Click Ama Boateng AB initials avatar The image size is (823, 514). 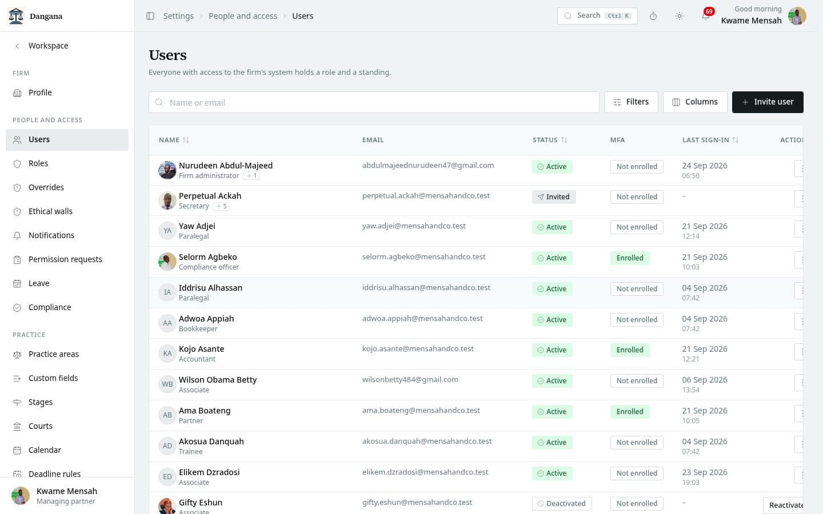167,415
